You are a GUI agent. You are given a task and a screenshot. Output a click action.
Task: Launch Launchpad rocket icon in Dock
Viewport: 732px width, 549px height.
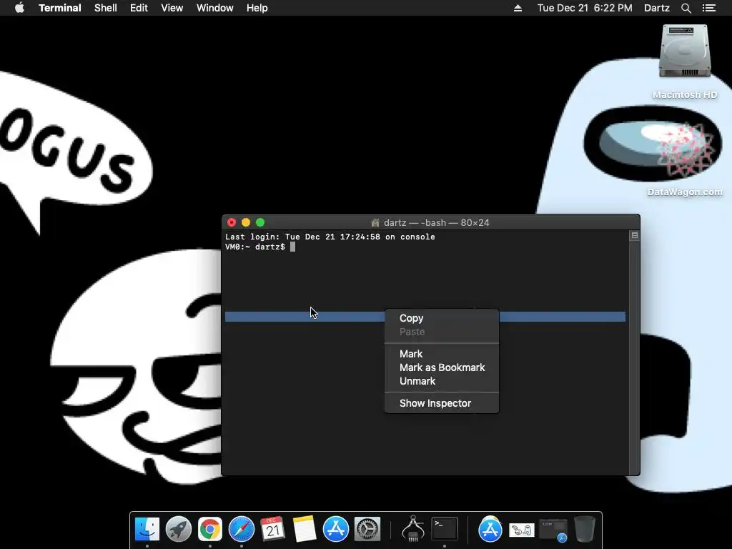[x=178, y=529]
